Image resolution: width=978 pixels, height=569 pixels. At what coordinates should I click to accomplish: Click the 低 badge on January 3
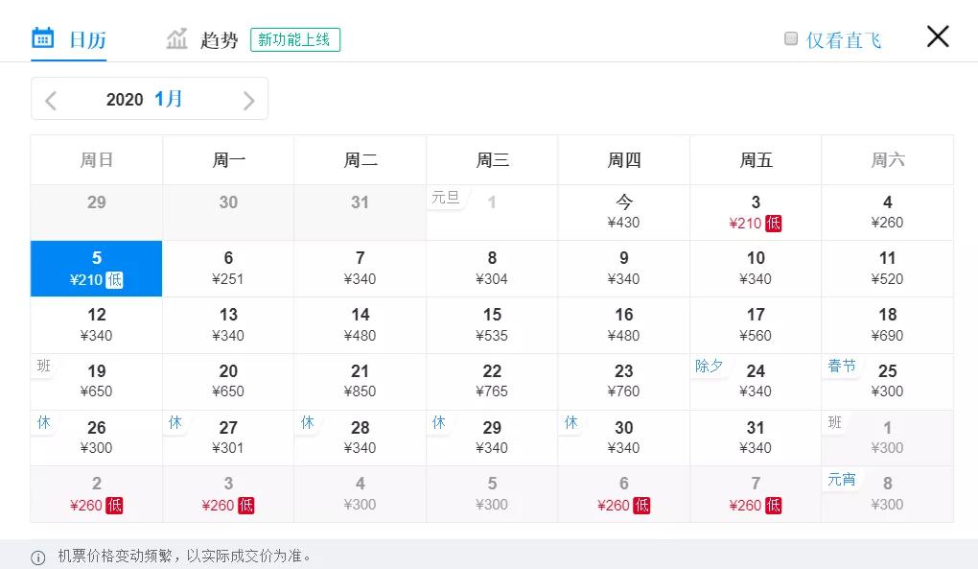point(773,224)
